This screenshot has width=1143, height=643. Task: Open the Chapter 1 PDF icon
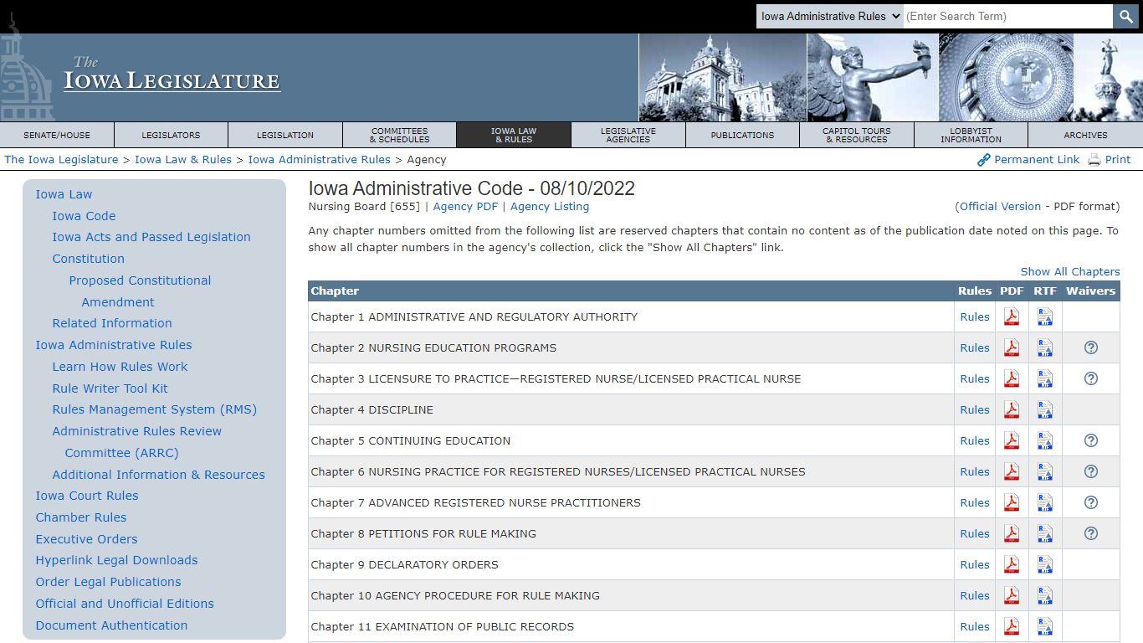coord(1012,317)
